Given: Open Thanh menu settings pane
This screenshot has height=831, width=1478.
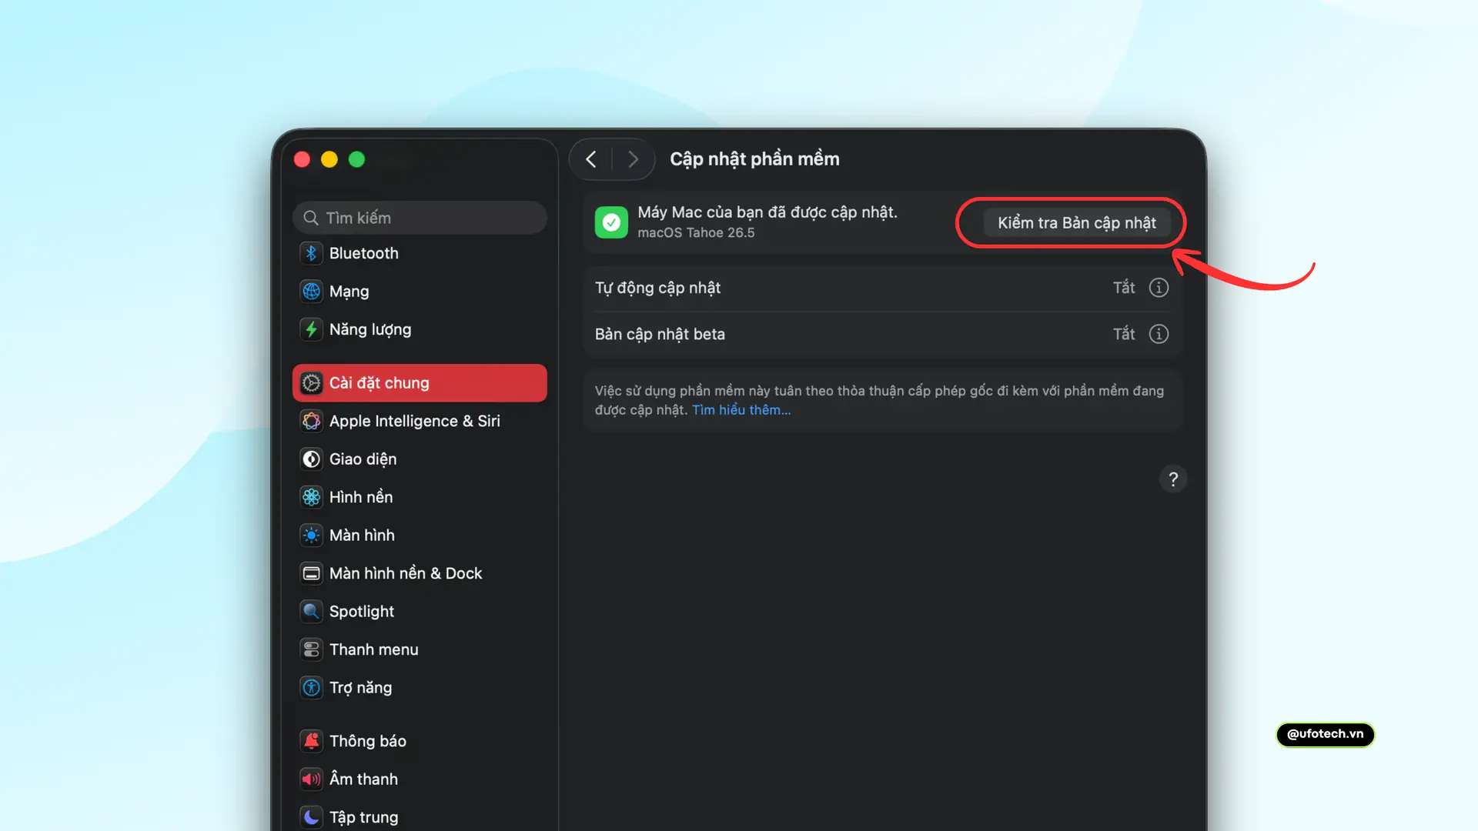Looking at the screenshot, I should tap(420, 649).
